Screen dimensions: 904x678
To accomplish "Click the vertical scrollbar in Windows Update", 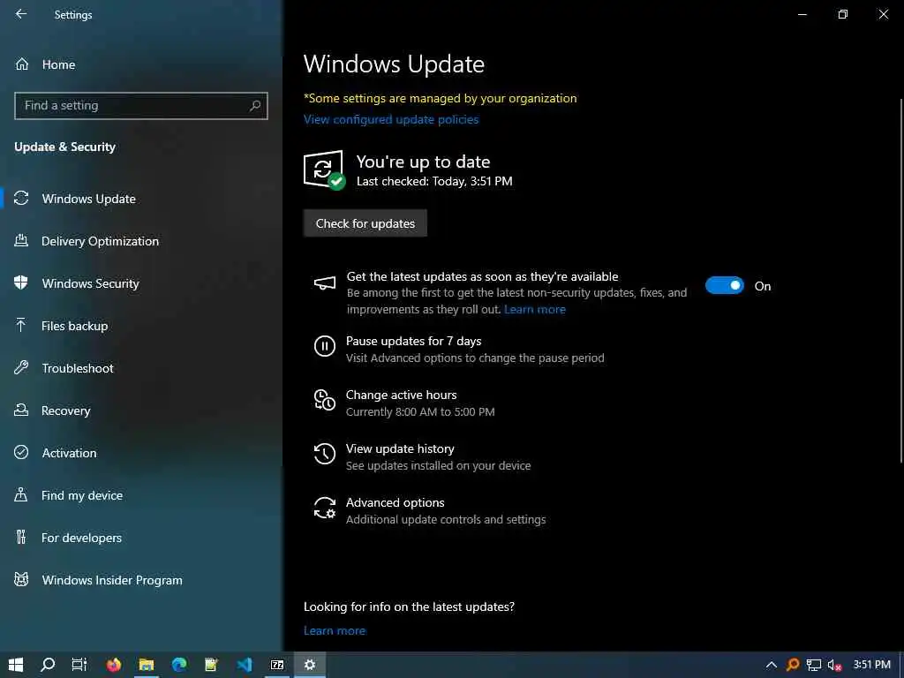I will 900,280.
